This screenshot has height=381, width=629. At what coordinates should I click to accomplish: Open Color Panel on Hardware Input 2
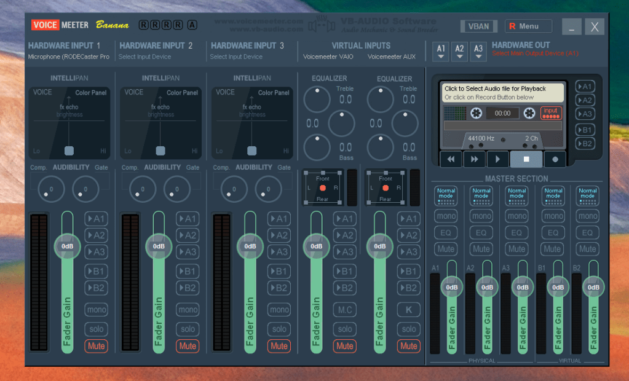click(x=182, y=92)
